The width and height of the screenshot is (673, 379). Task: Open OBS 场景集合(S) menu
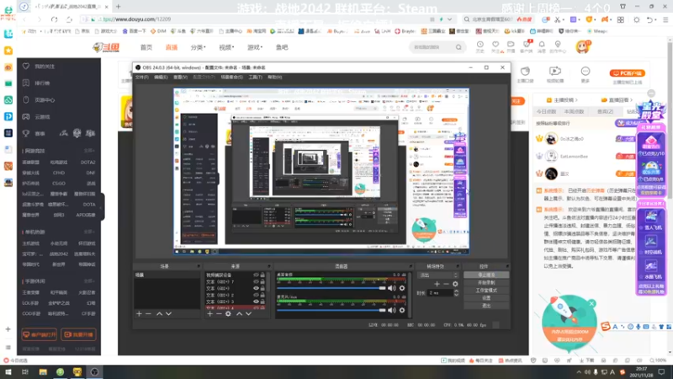coord(232,77)
